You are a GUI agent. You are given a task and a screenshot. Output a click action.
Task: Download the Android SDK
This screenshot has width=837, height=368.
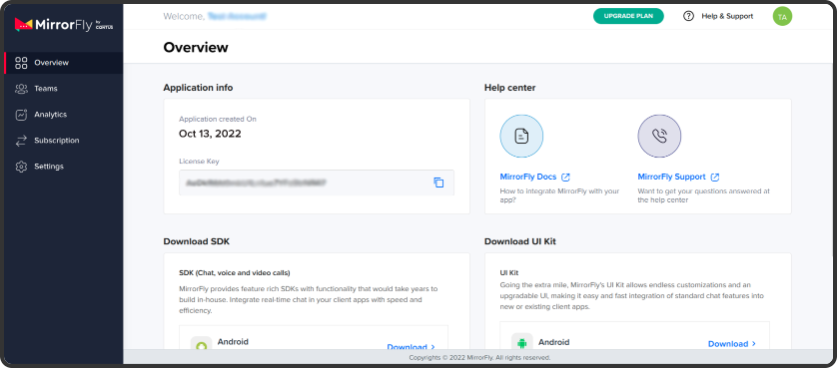click(x=412, y=347)
